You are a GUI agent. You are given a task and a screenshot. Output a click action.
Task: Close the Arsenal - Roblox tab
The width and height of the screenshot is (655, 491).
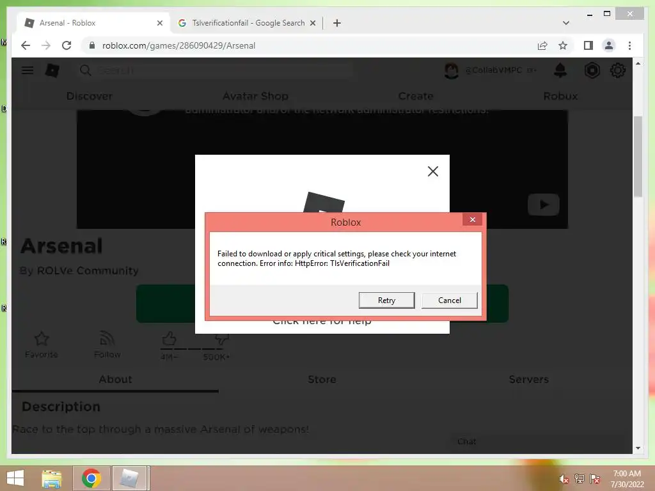click(159, 23)
